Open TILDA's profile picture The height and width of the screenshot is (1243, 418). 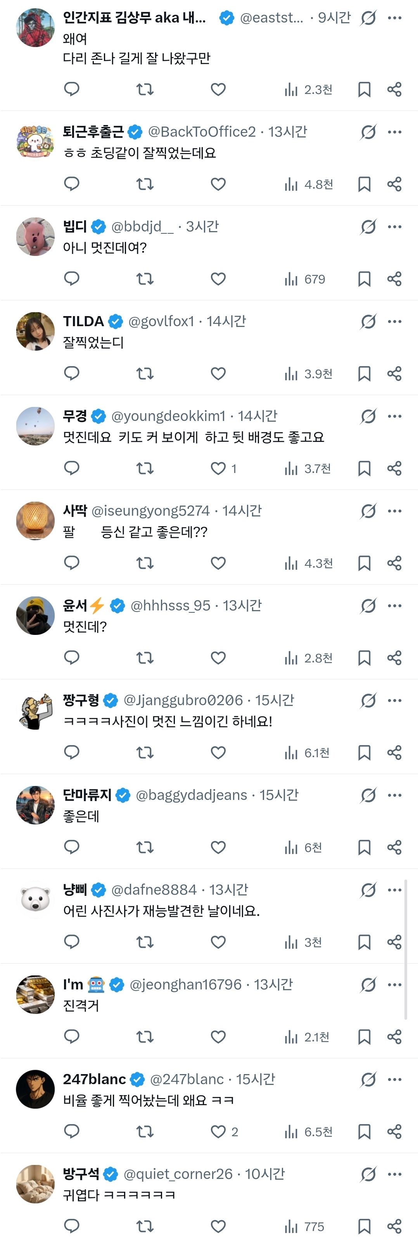[36, 331]
